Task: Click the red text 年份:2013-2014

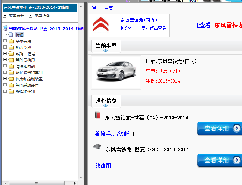Action: 163,81
